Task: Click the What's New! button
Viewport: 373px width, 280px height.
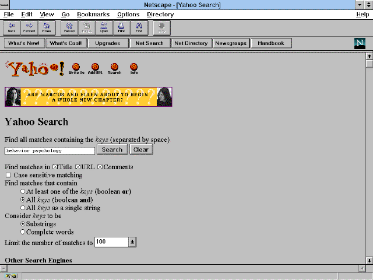Action: (x=24, y=43)
